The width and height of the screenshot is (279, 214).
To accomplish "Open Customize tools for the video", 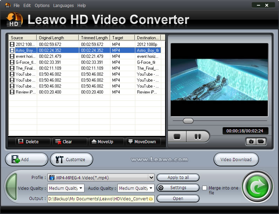I will (x=71, y=159).
